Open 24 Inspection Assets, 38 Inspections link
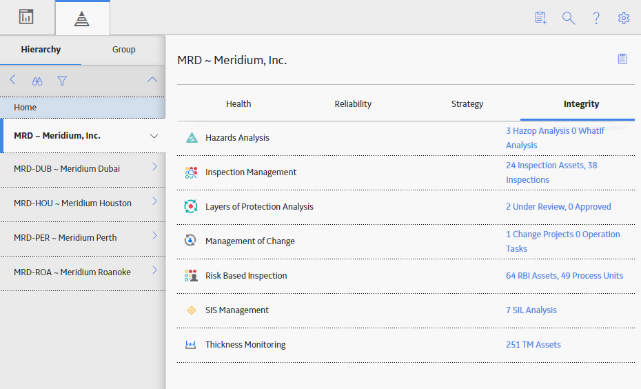 coord(551,172)
